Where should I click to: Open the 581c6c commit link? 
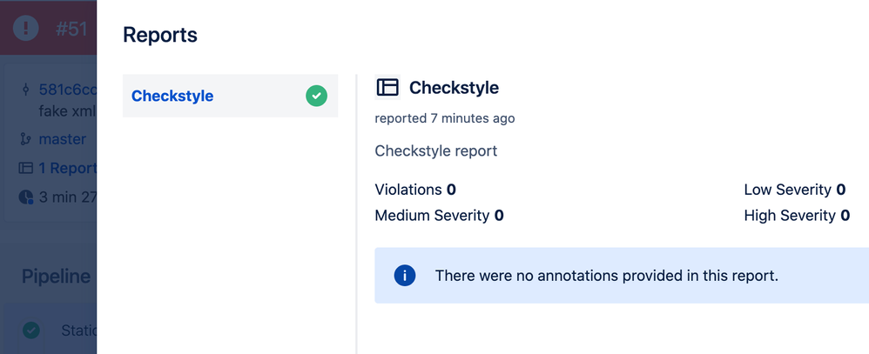pos(68,90)
